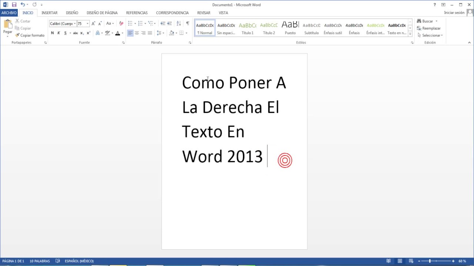Apply the Subtítulo style

311,28
